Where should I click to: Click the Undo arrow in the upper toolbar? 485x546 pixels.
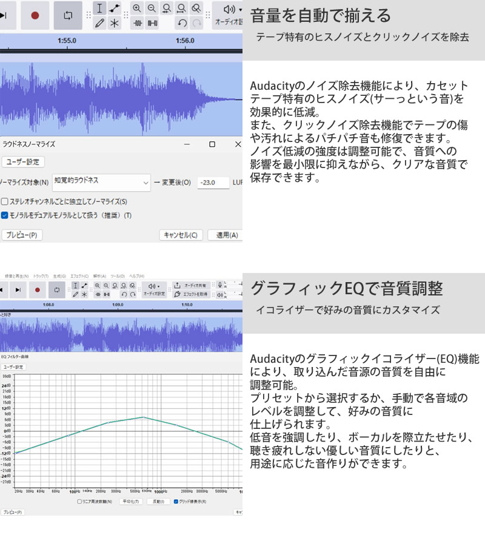(182, 23)
